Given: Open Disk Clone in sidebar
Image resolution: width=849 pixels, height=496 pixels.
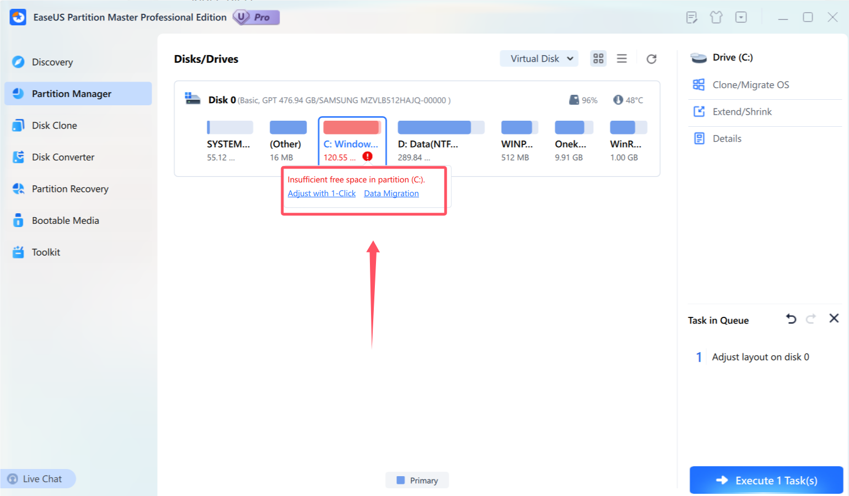Looking at the screenshot, I should (77, 126).
